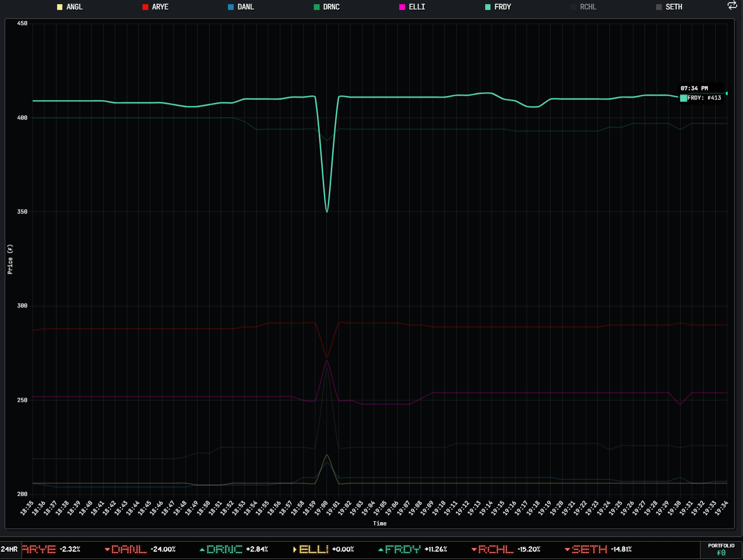Click the red down arrow beside DANL ticker
Screen dimensions: 743x560
coord(107,550)
